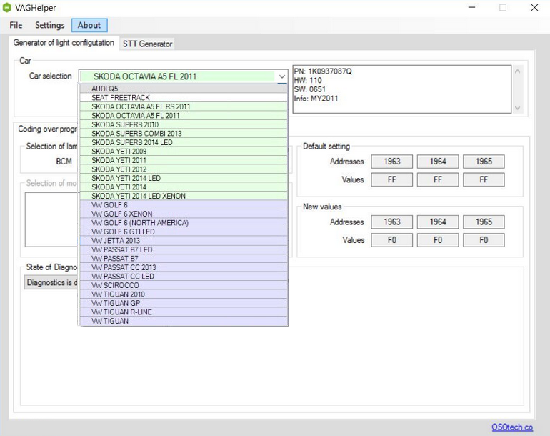Select SKODA SUPERB 2010

pos(184,124)
